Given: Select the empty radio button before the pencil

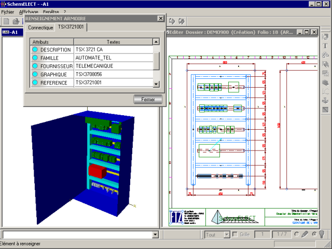Looking at the screenshot, I should click(297, 234).
